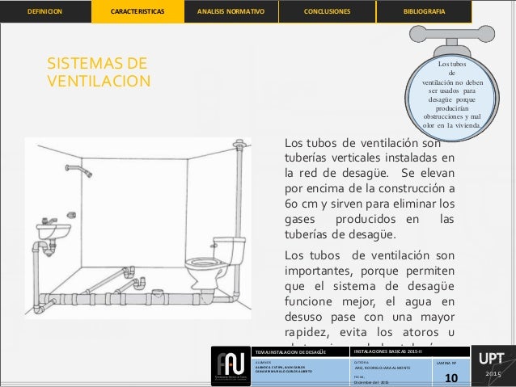Click the bathroom plumbing illustration
Screen dimensions: 516x387
(138, 228)
